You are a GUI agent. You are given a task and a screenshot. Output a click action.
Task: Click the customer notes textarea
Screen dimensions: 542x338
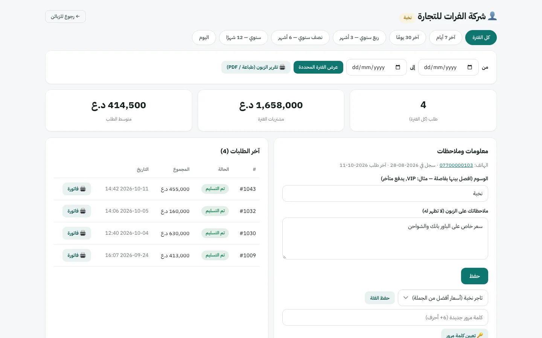(x=385, y=238)
